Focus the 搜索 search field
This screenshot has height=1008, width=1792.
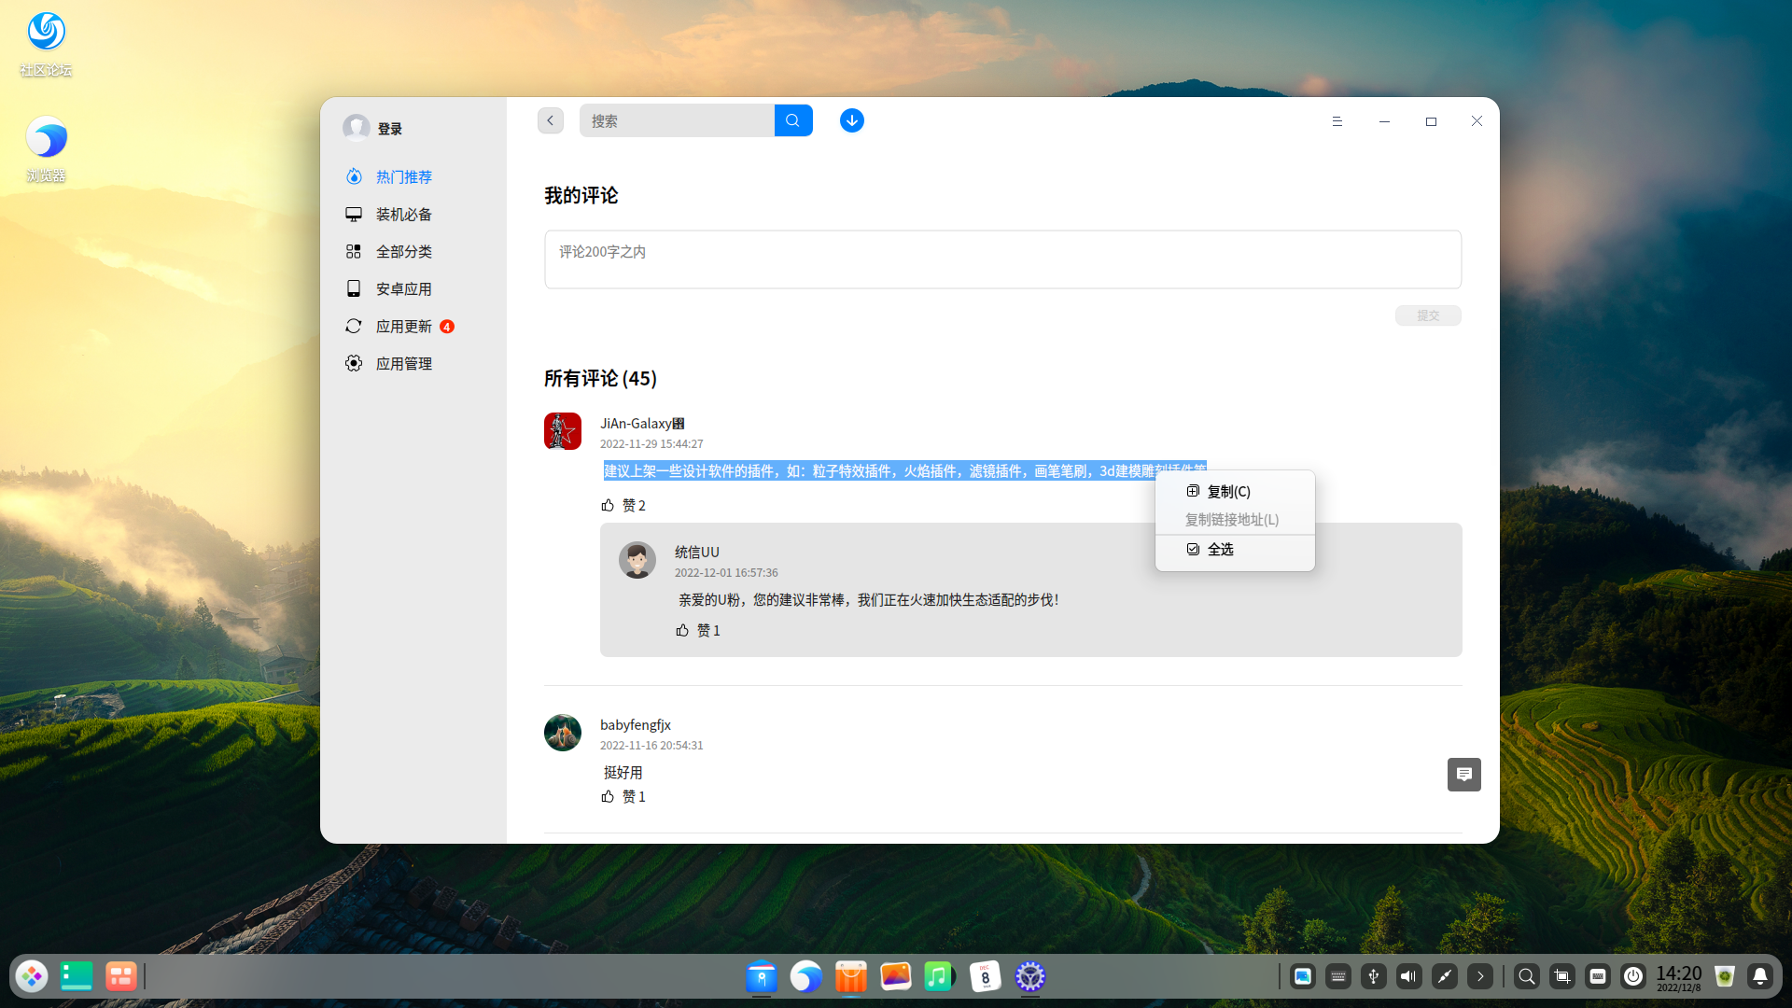677,120
